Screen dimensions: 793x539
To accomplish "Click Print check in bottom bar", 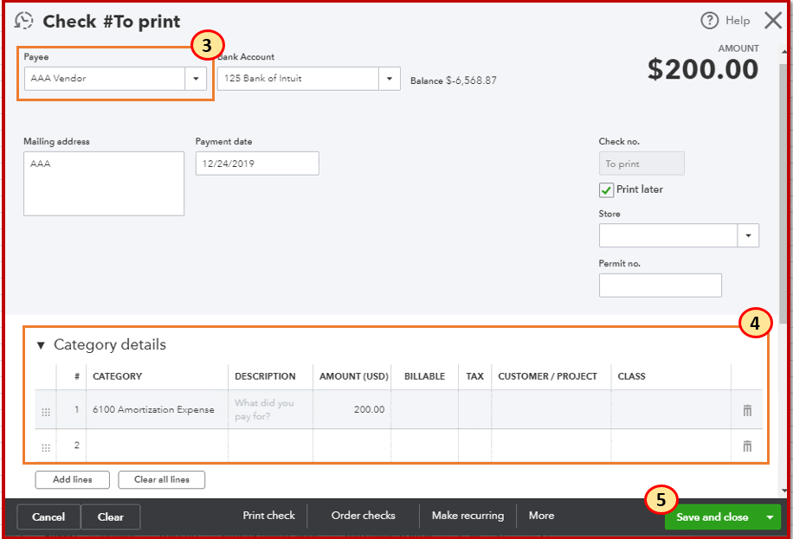I will pyautogui.click(x=268, y=516).
